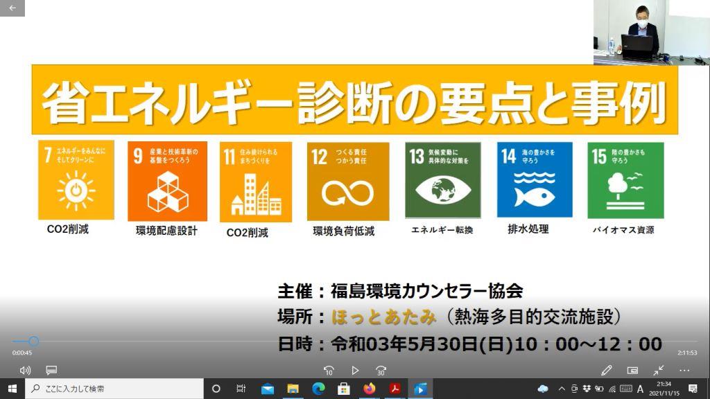Open the Wi-Fi network flyout
The width and height of the screenshot is (710, 399).
[612, 389]
